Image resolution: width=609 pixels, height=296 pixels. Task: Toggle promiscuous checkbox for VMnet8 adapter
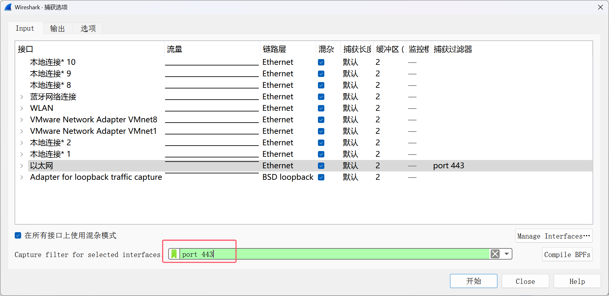(321, 120)
